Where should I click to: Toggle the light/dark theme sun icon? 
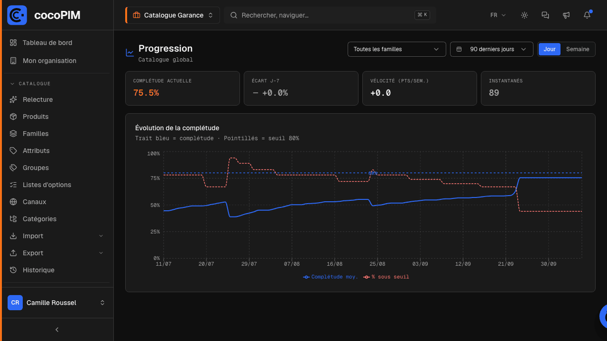(x=524, y=15)
